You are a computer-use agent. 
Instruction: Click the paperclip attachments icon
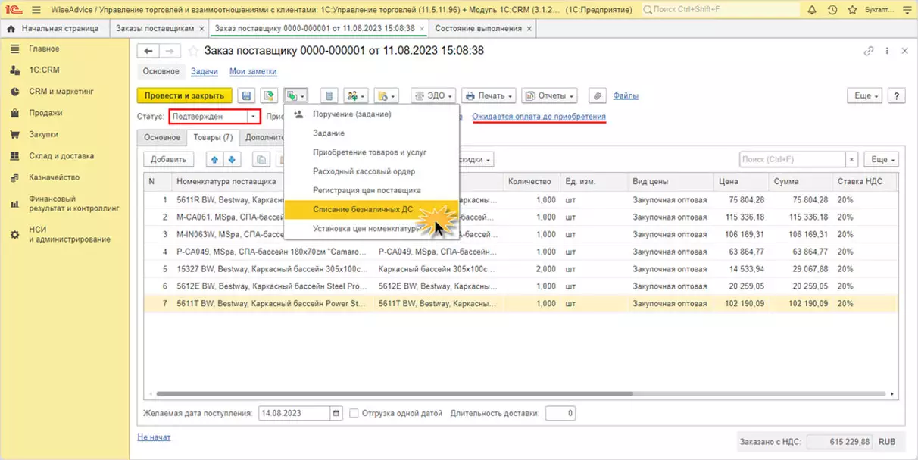598,96
